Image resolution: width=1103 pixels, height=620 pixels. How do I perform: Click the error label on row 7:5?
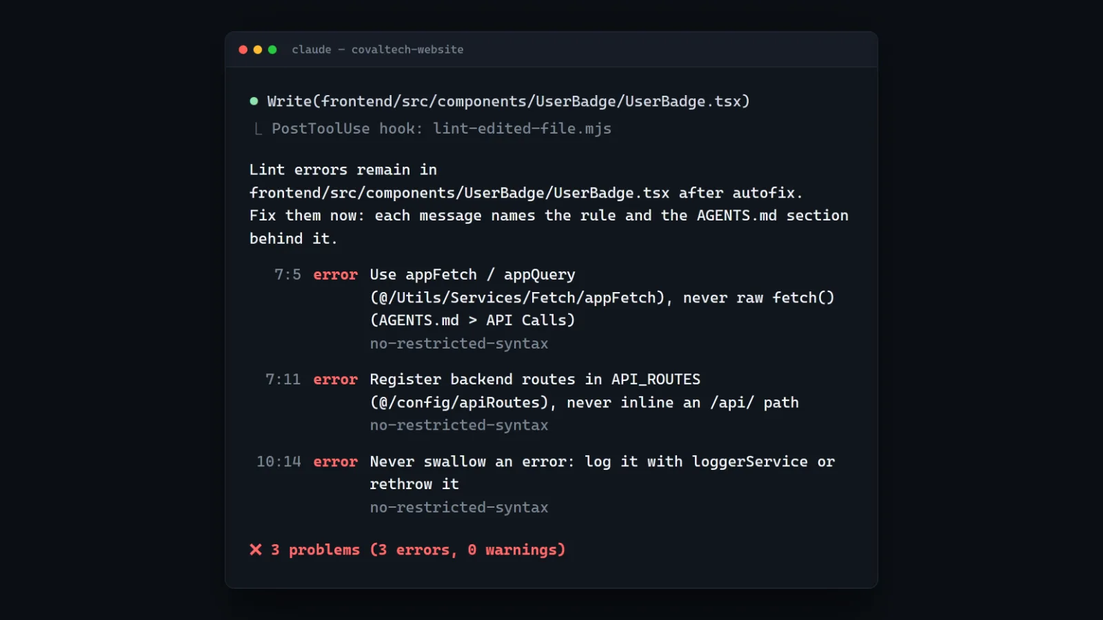[x=335, y=275]
